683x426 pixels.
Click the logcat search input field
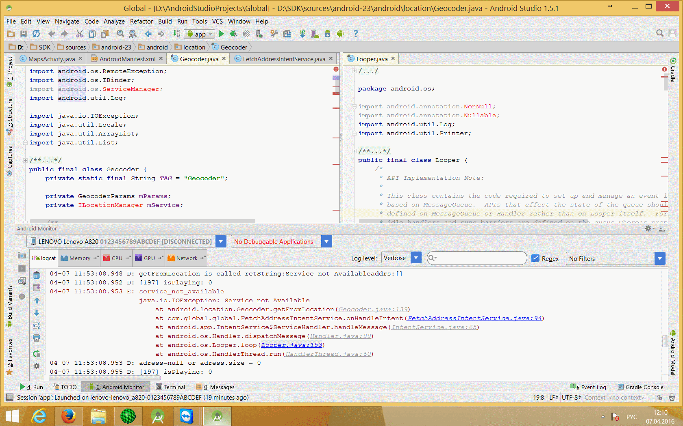(477, 258)
